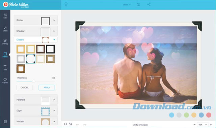Open the Edit tools in the sidebar
The width and height of the screenshot is (216, 128).
5,16
